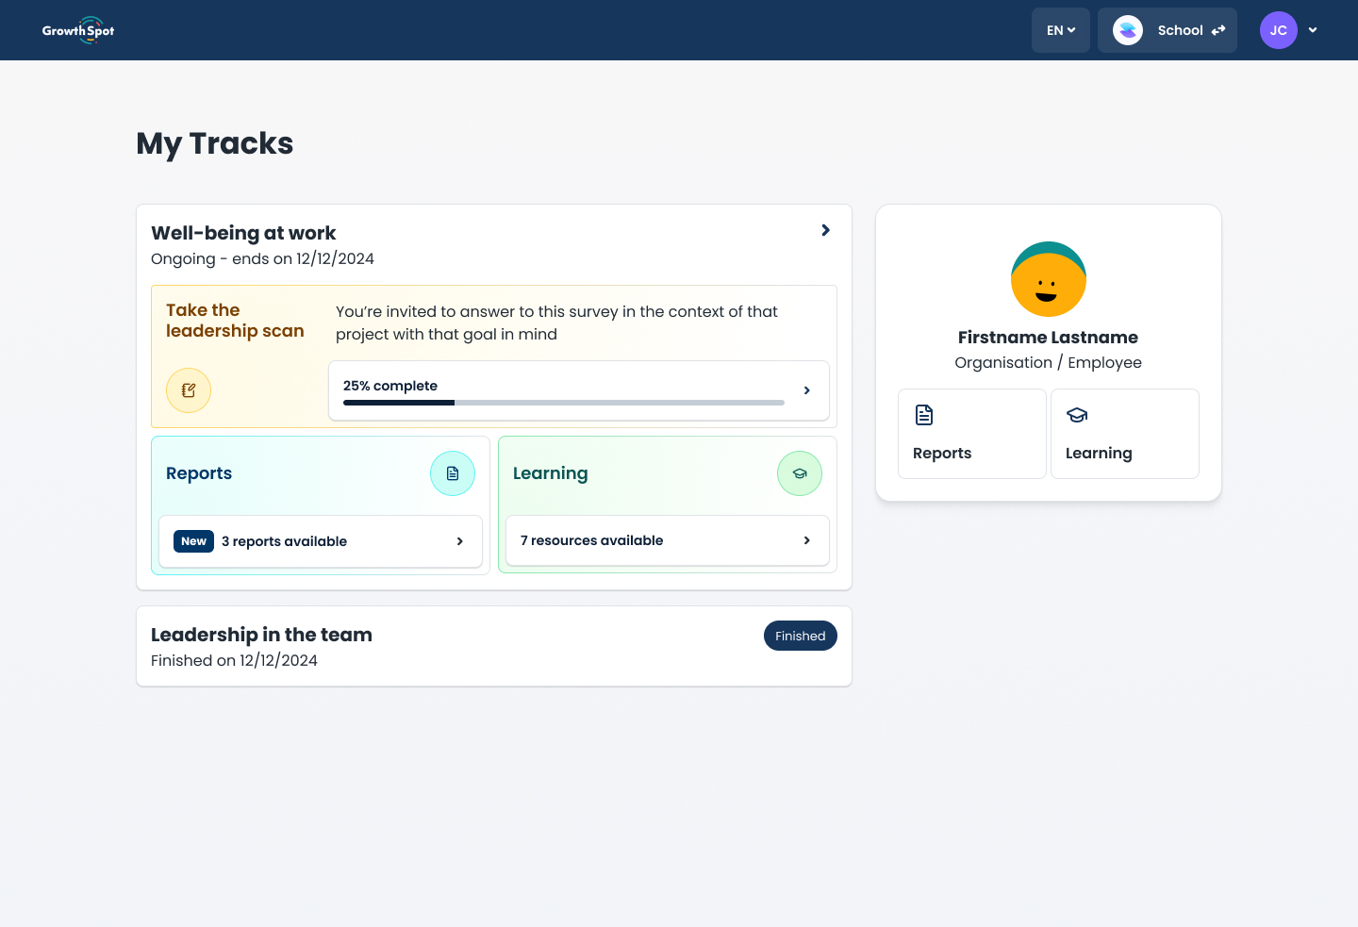Click the School workspace switch arrows icon

coord(1217,29)
